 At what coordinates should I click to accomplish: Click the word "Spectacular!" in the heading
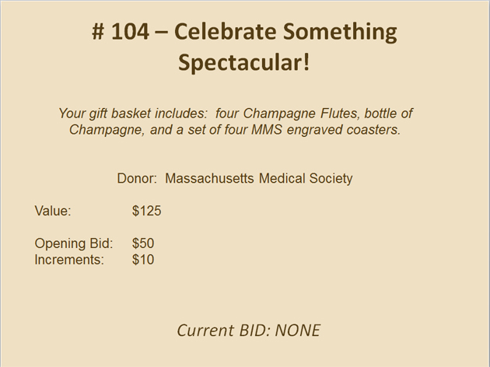click(x=244, y=63)
